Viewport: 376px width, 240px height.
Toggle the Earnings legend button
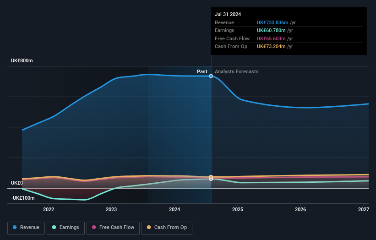65,228
